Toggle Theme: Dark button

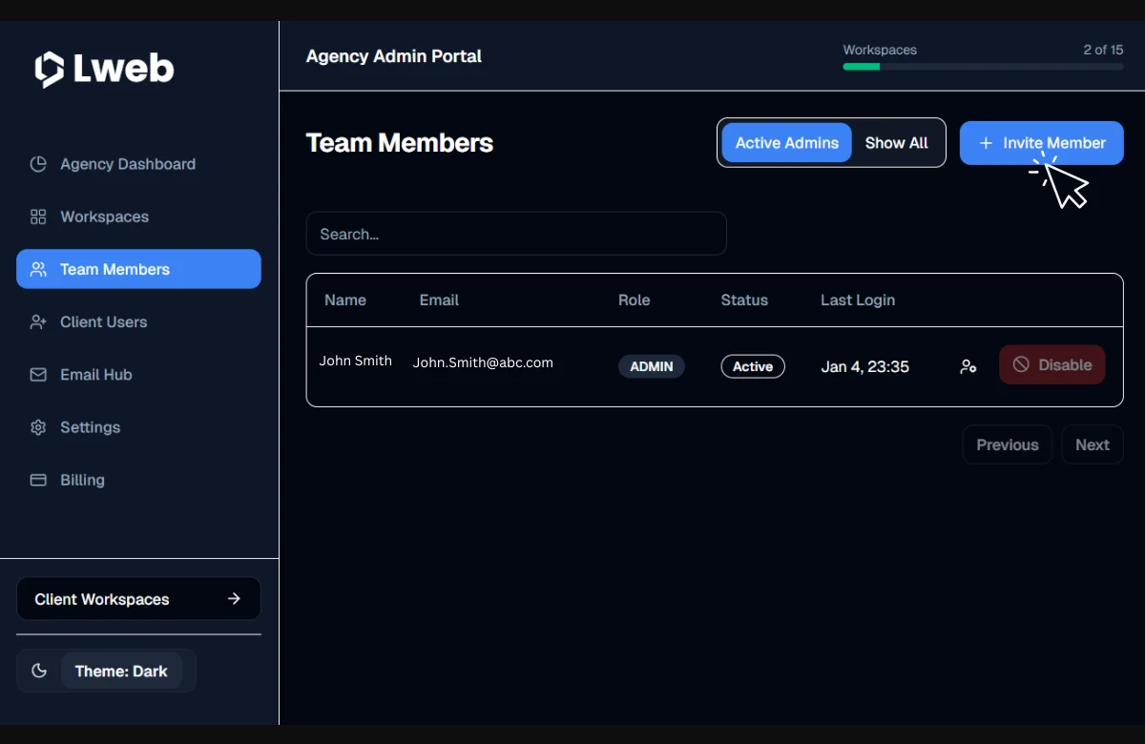coord(121,671)
